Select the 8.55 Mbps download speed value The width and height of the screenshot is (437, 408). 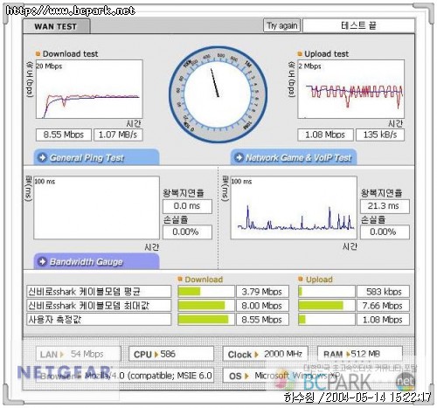click(x=64, y=135)
